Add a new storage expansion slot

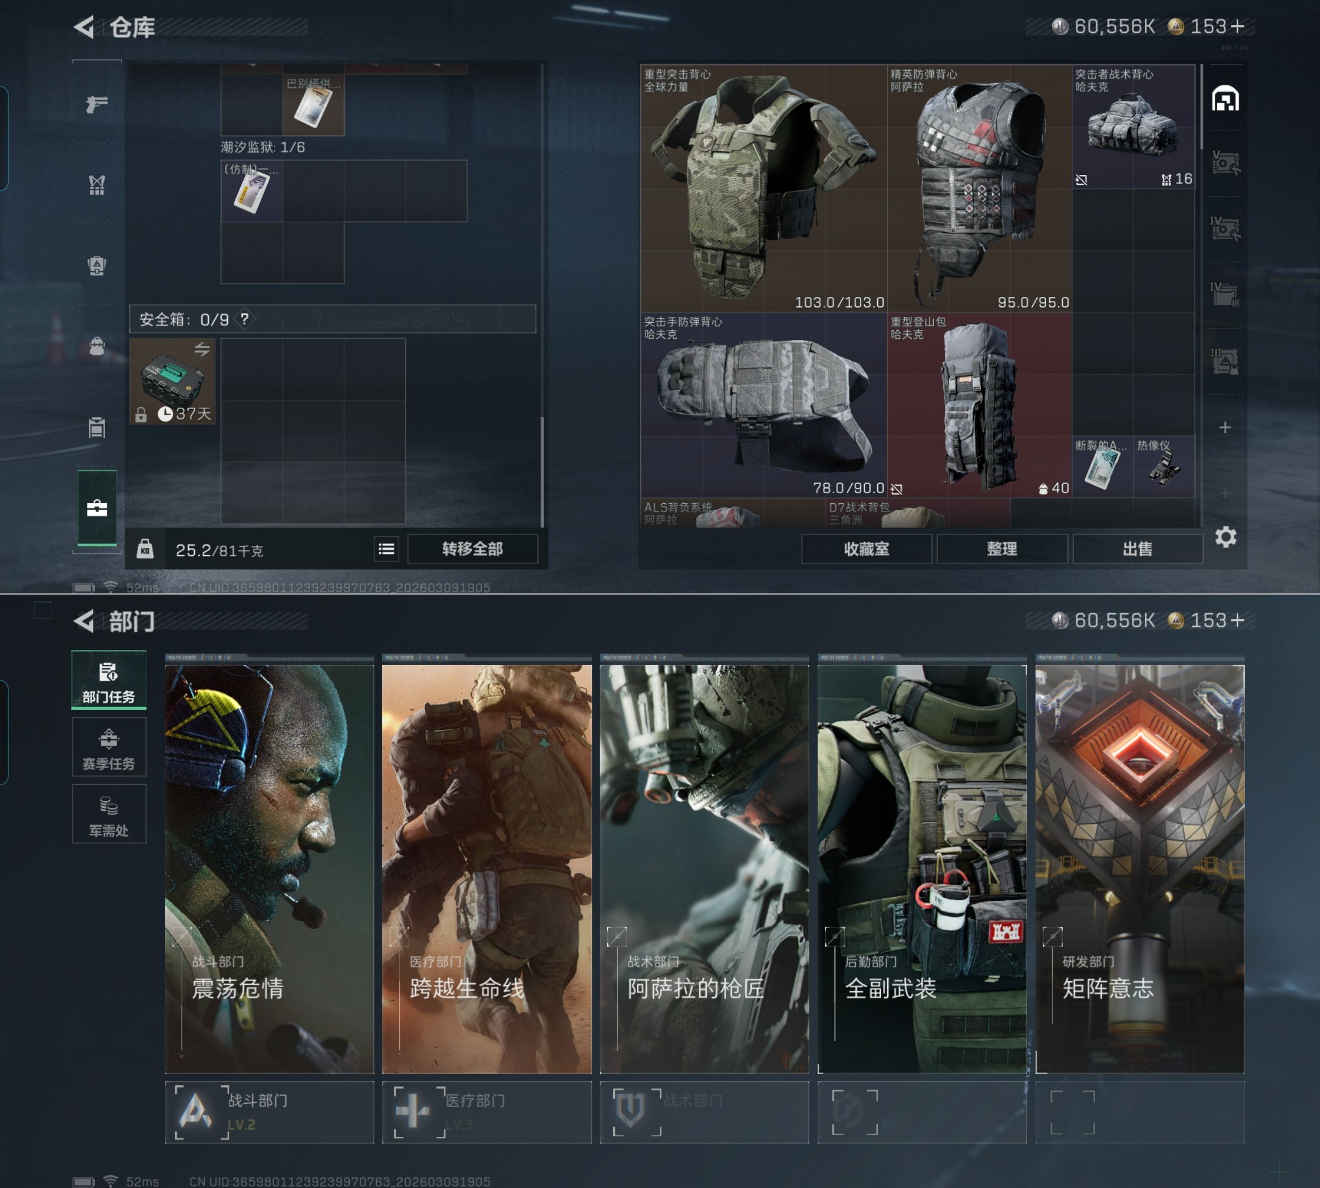[1225, 427]
